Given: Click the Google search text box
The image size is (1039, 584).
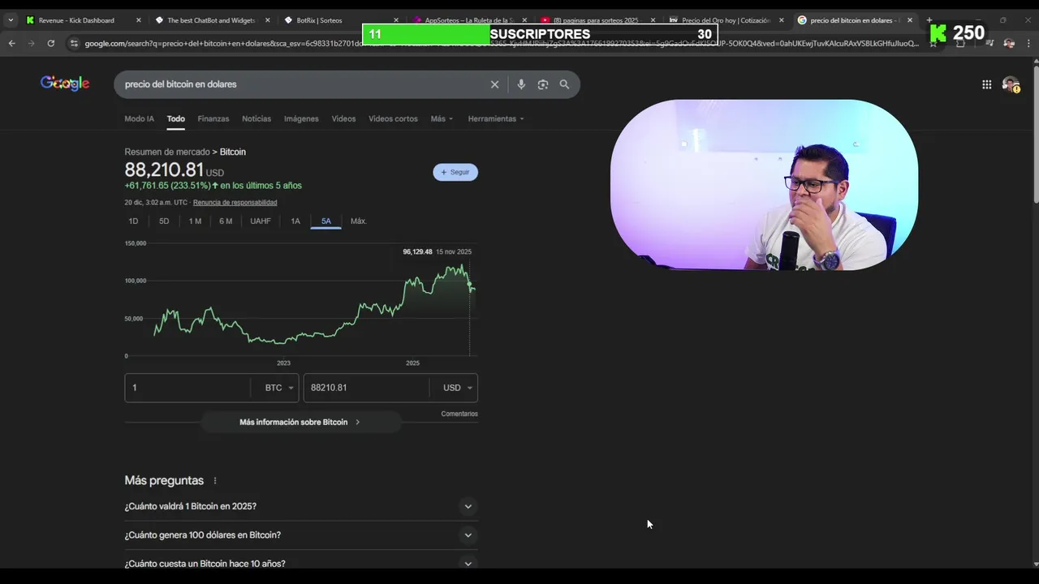Looking at the screenshot, I should point(300,84).
